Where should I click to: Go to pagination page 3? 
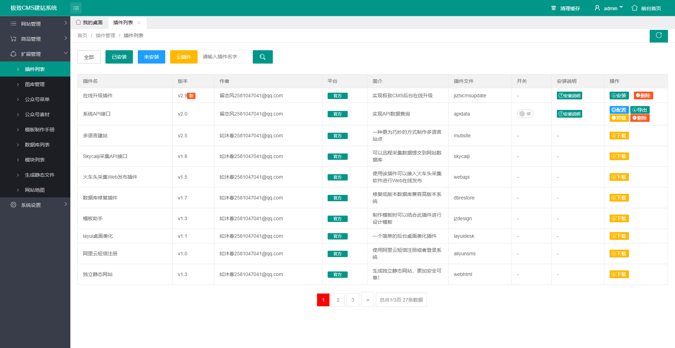(x=353, y=300)
